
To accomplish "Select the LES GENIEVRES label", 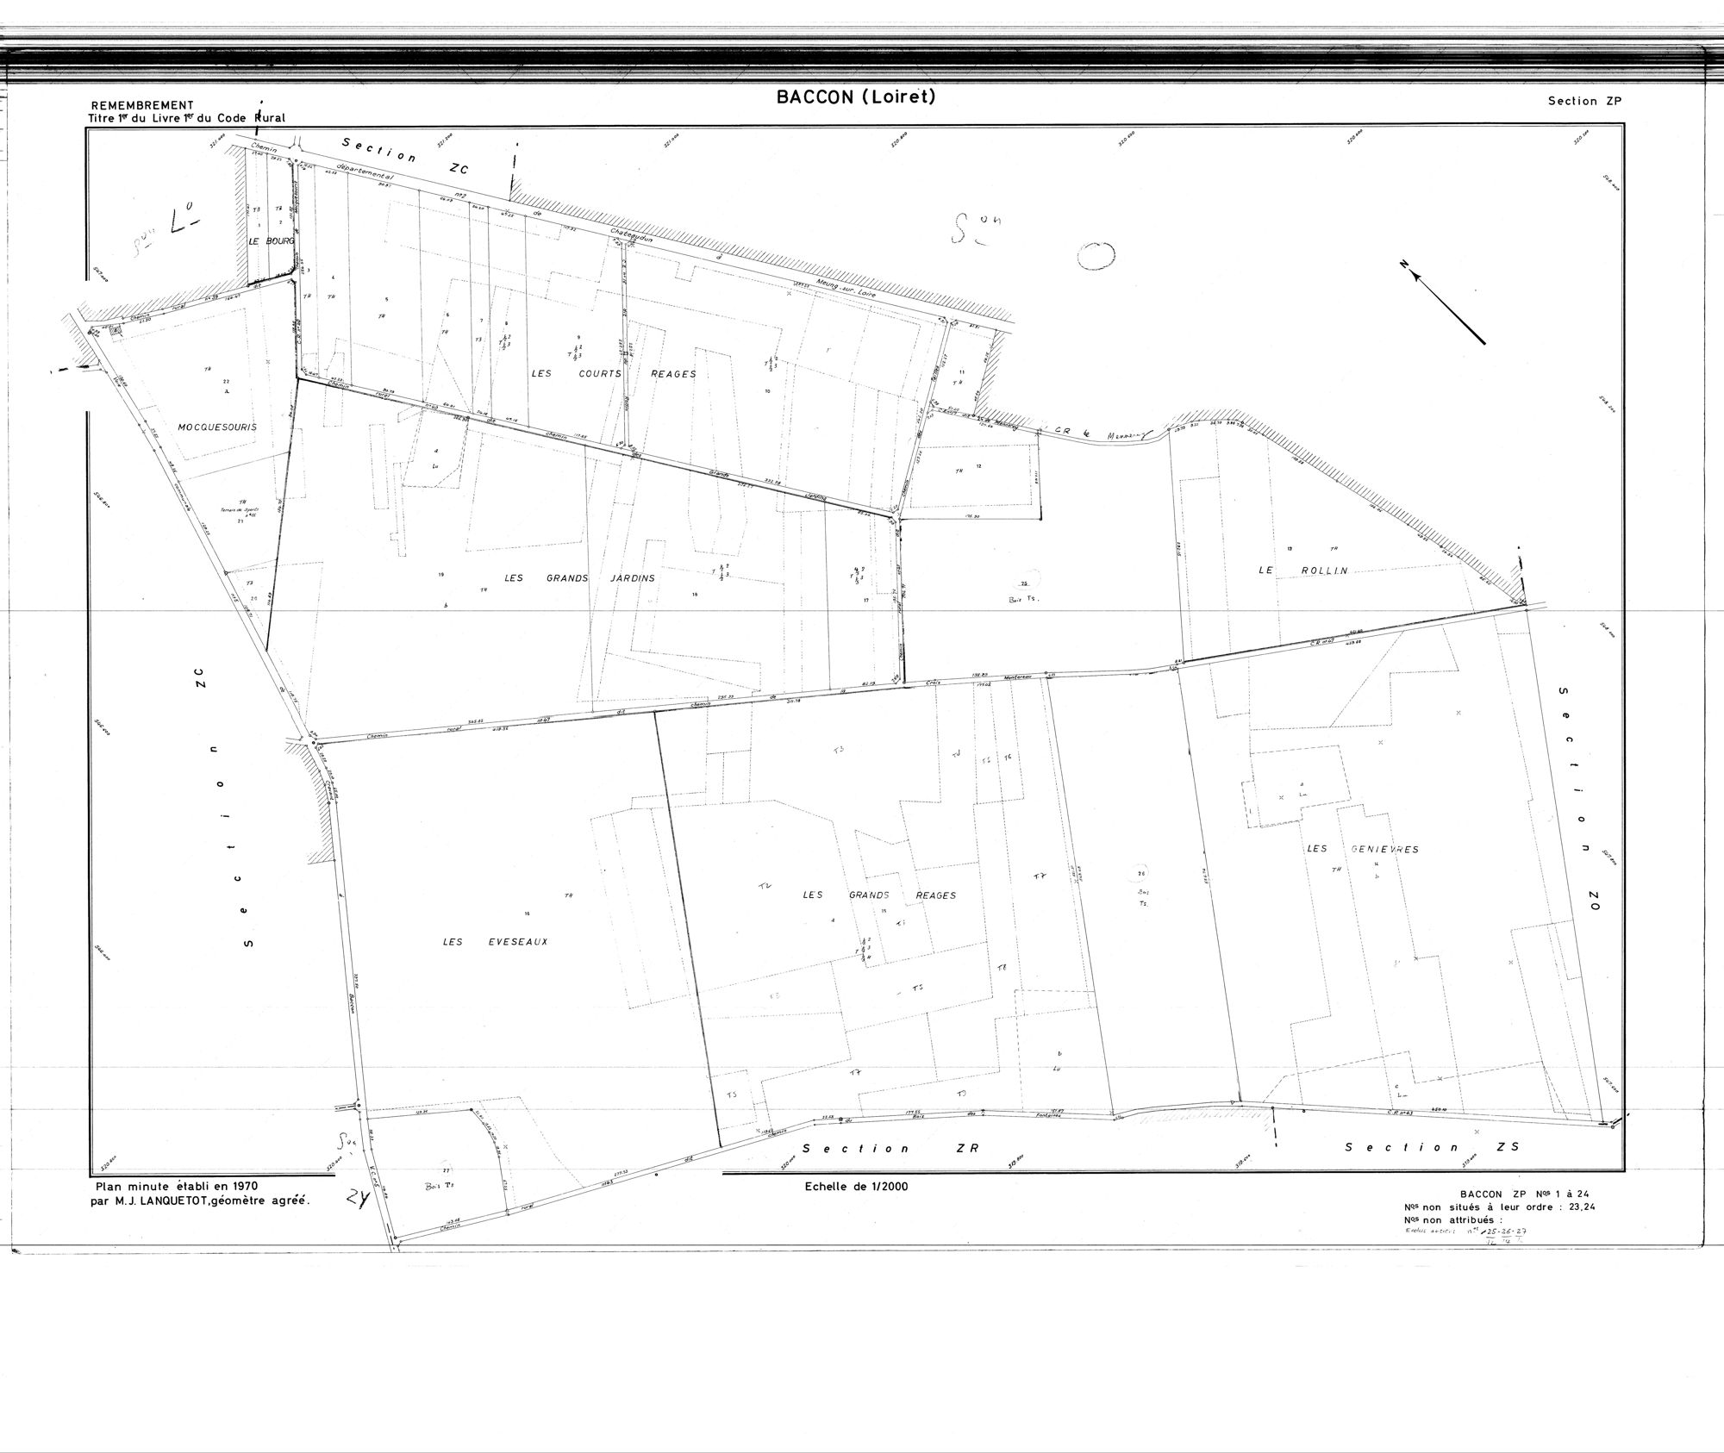I will tap(1362, 849).
